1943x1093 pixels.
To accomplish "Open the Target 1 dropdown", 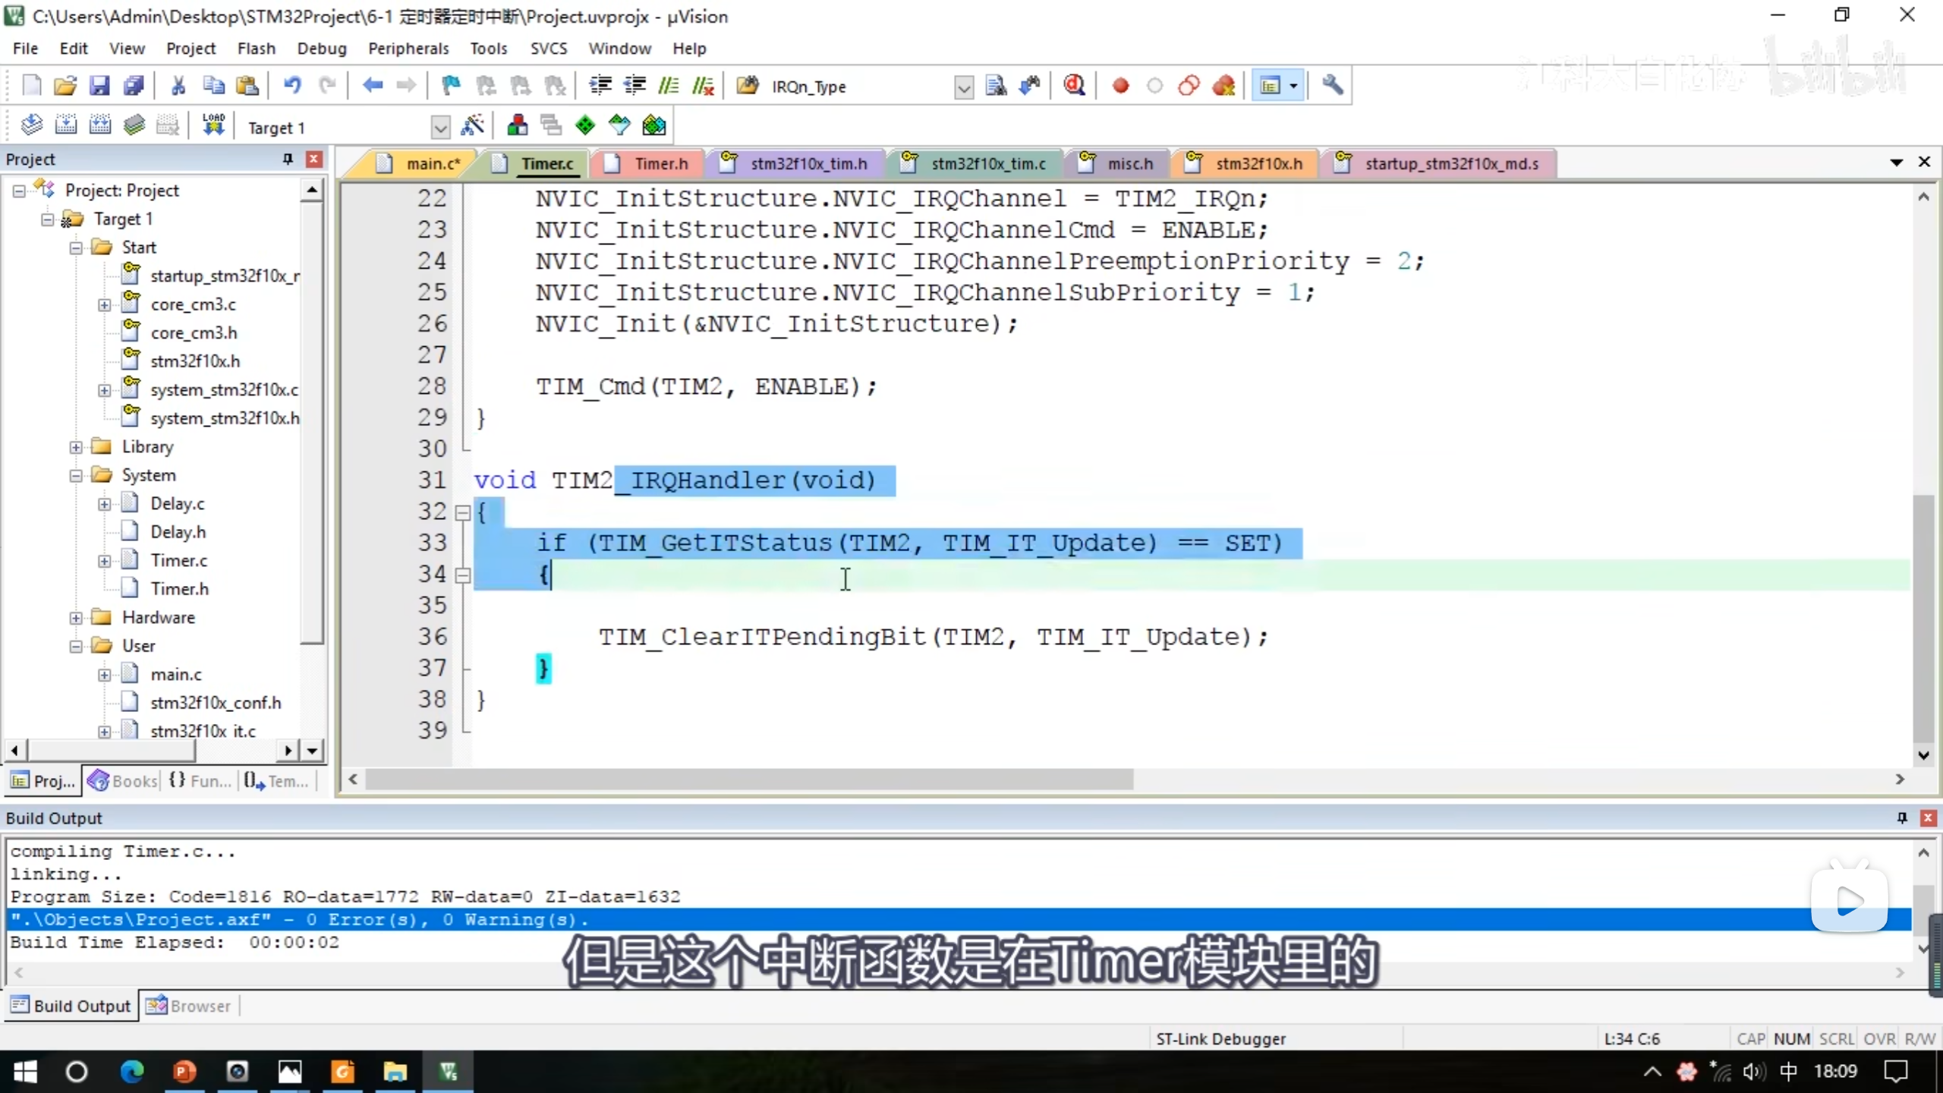I will [x=439, y=128].
